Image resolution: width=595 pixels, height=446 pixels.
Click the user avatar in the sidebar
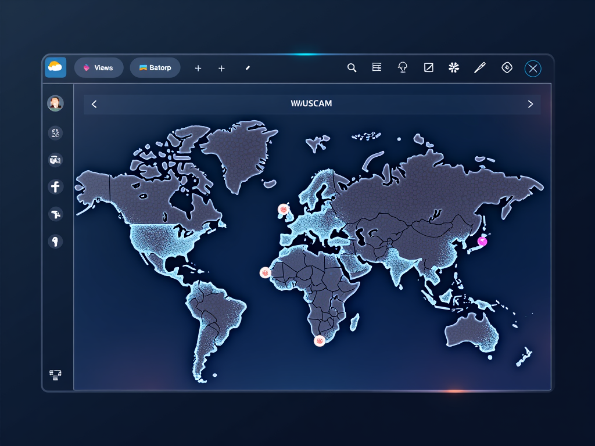(x=55, y=103)
